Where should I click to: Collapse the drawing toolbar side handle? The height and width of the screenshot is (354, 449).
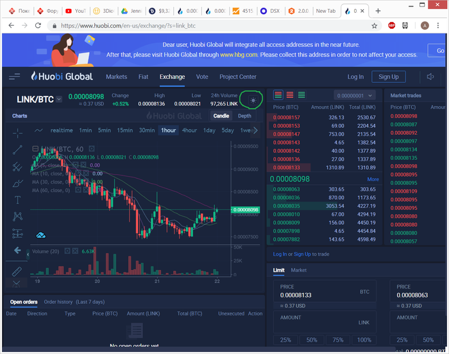pos(28,254)
